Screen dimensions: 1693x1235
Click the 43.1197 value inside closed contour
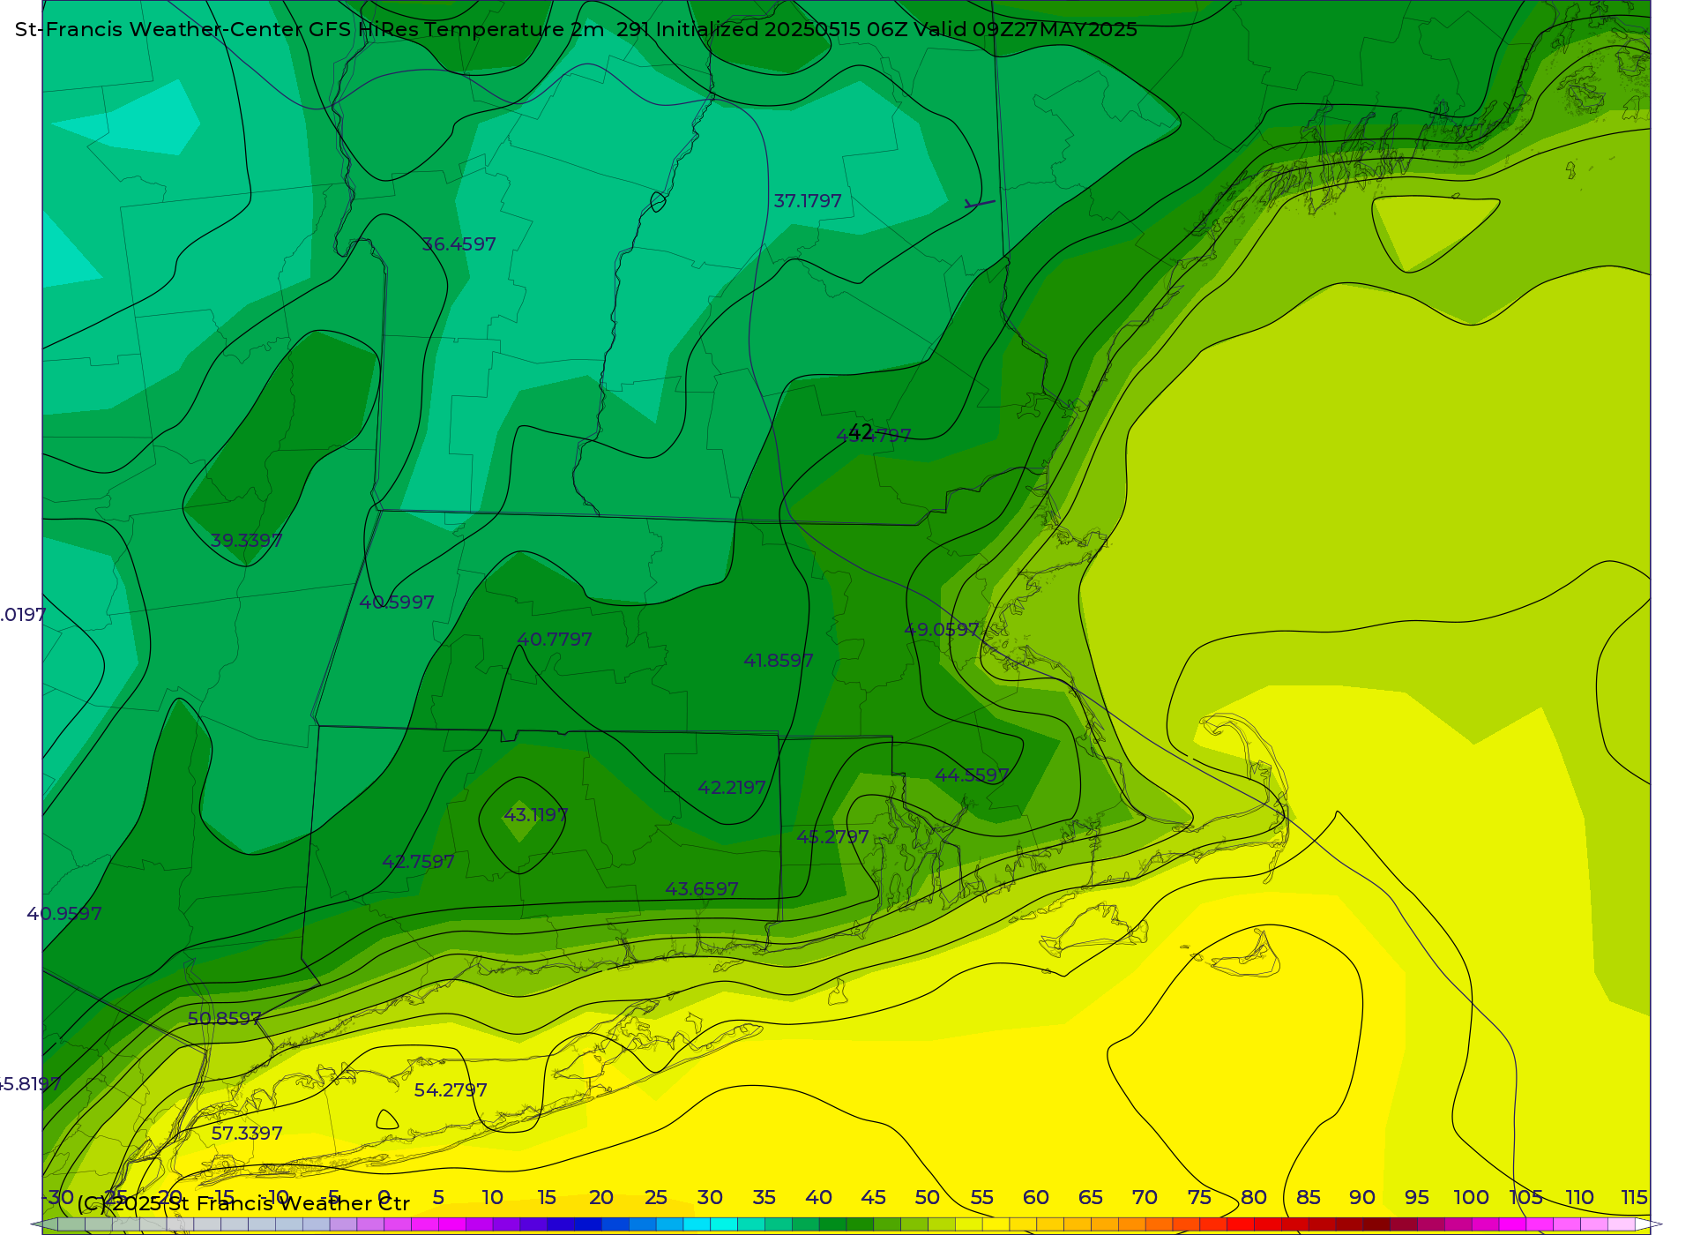point(536,815)
